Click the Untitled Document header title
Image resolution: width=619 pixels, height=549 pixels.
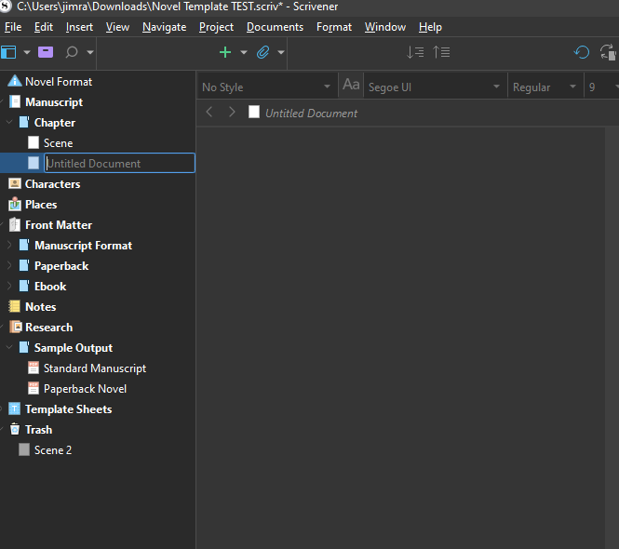click(311, 114)
